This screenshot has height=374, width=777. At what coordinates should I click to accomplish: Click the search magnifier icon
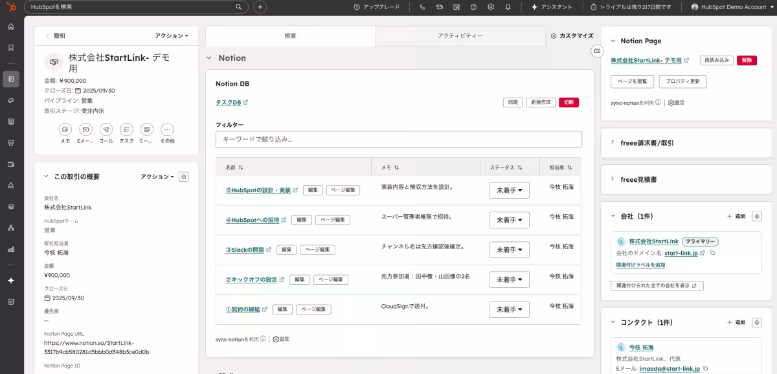coord(238,7)
